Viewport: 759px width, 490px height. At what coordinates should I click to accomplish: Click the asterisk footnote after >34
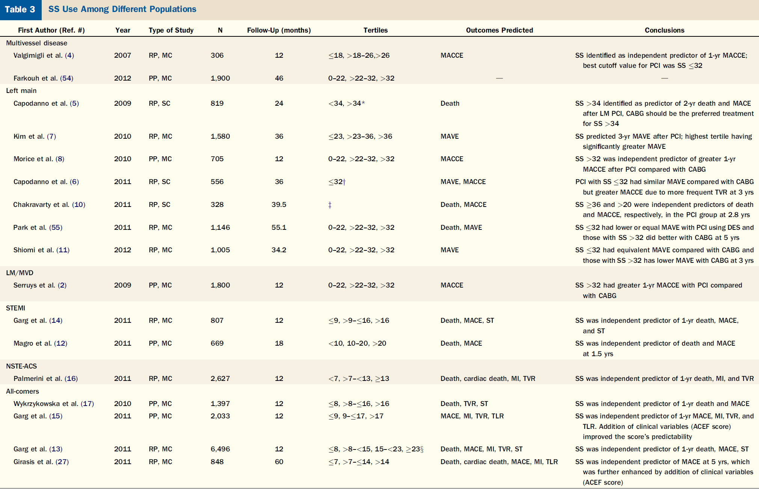tap(363, 103)
